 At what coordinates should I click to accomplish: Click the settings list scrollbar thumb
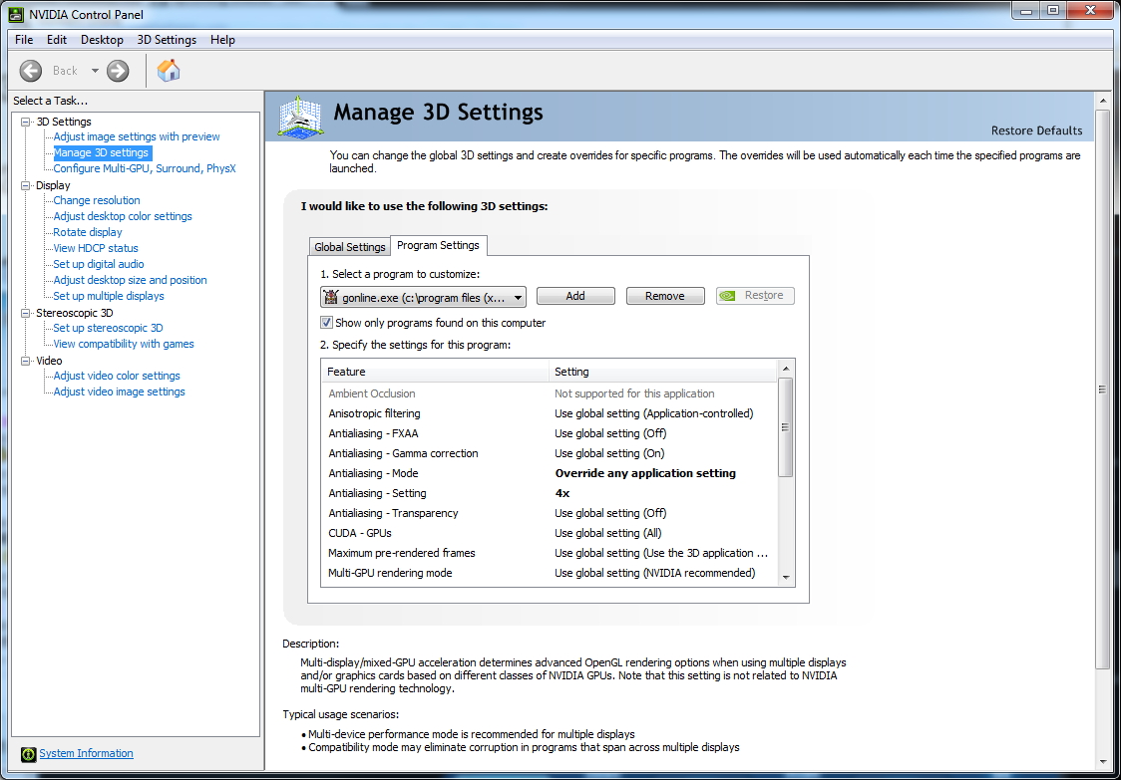[786, 427]
